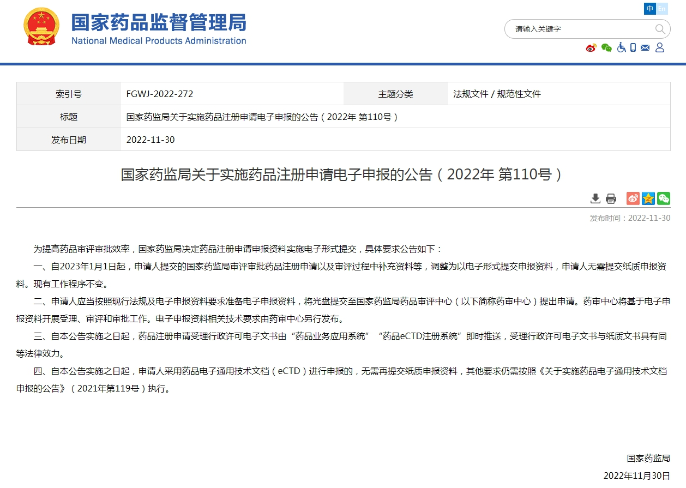Click the 发布日期 label cell
686x488 pixels.
69,140
